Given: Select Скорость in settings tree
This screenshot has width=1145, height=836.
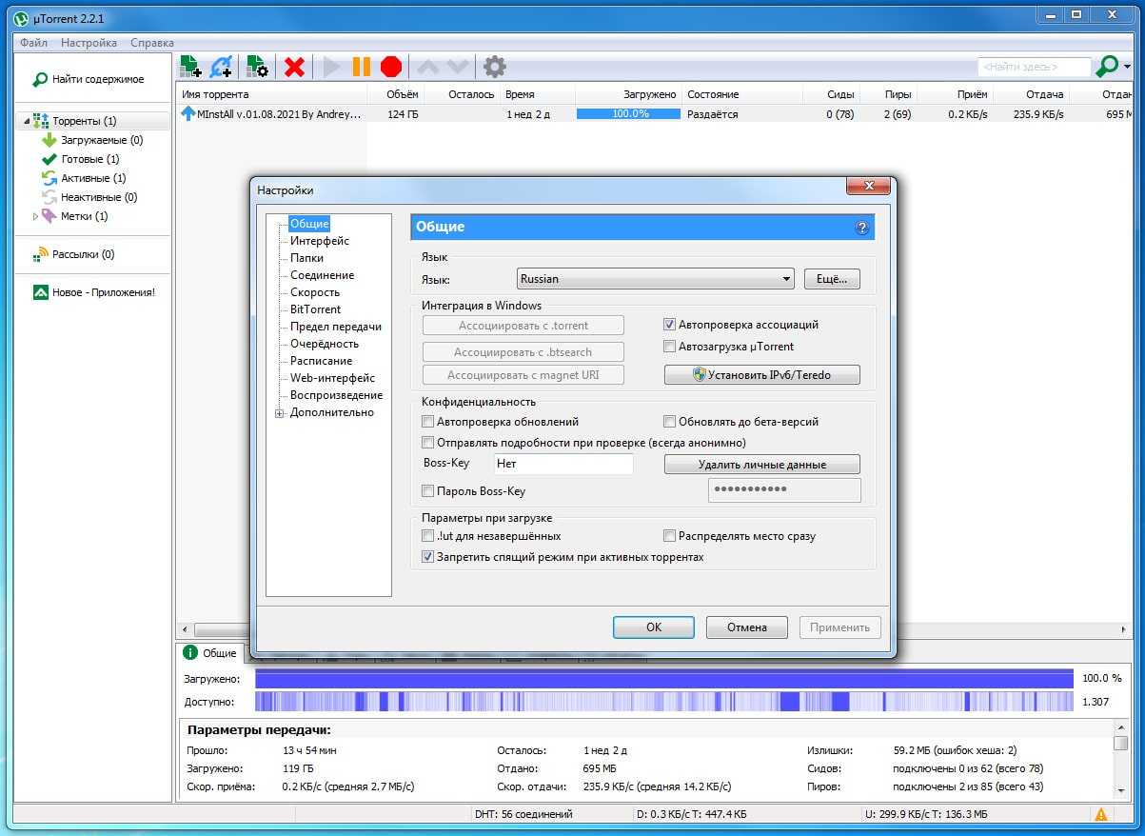Looking at the screenshot, I should [x=315, y=292].
